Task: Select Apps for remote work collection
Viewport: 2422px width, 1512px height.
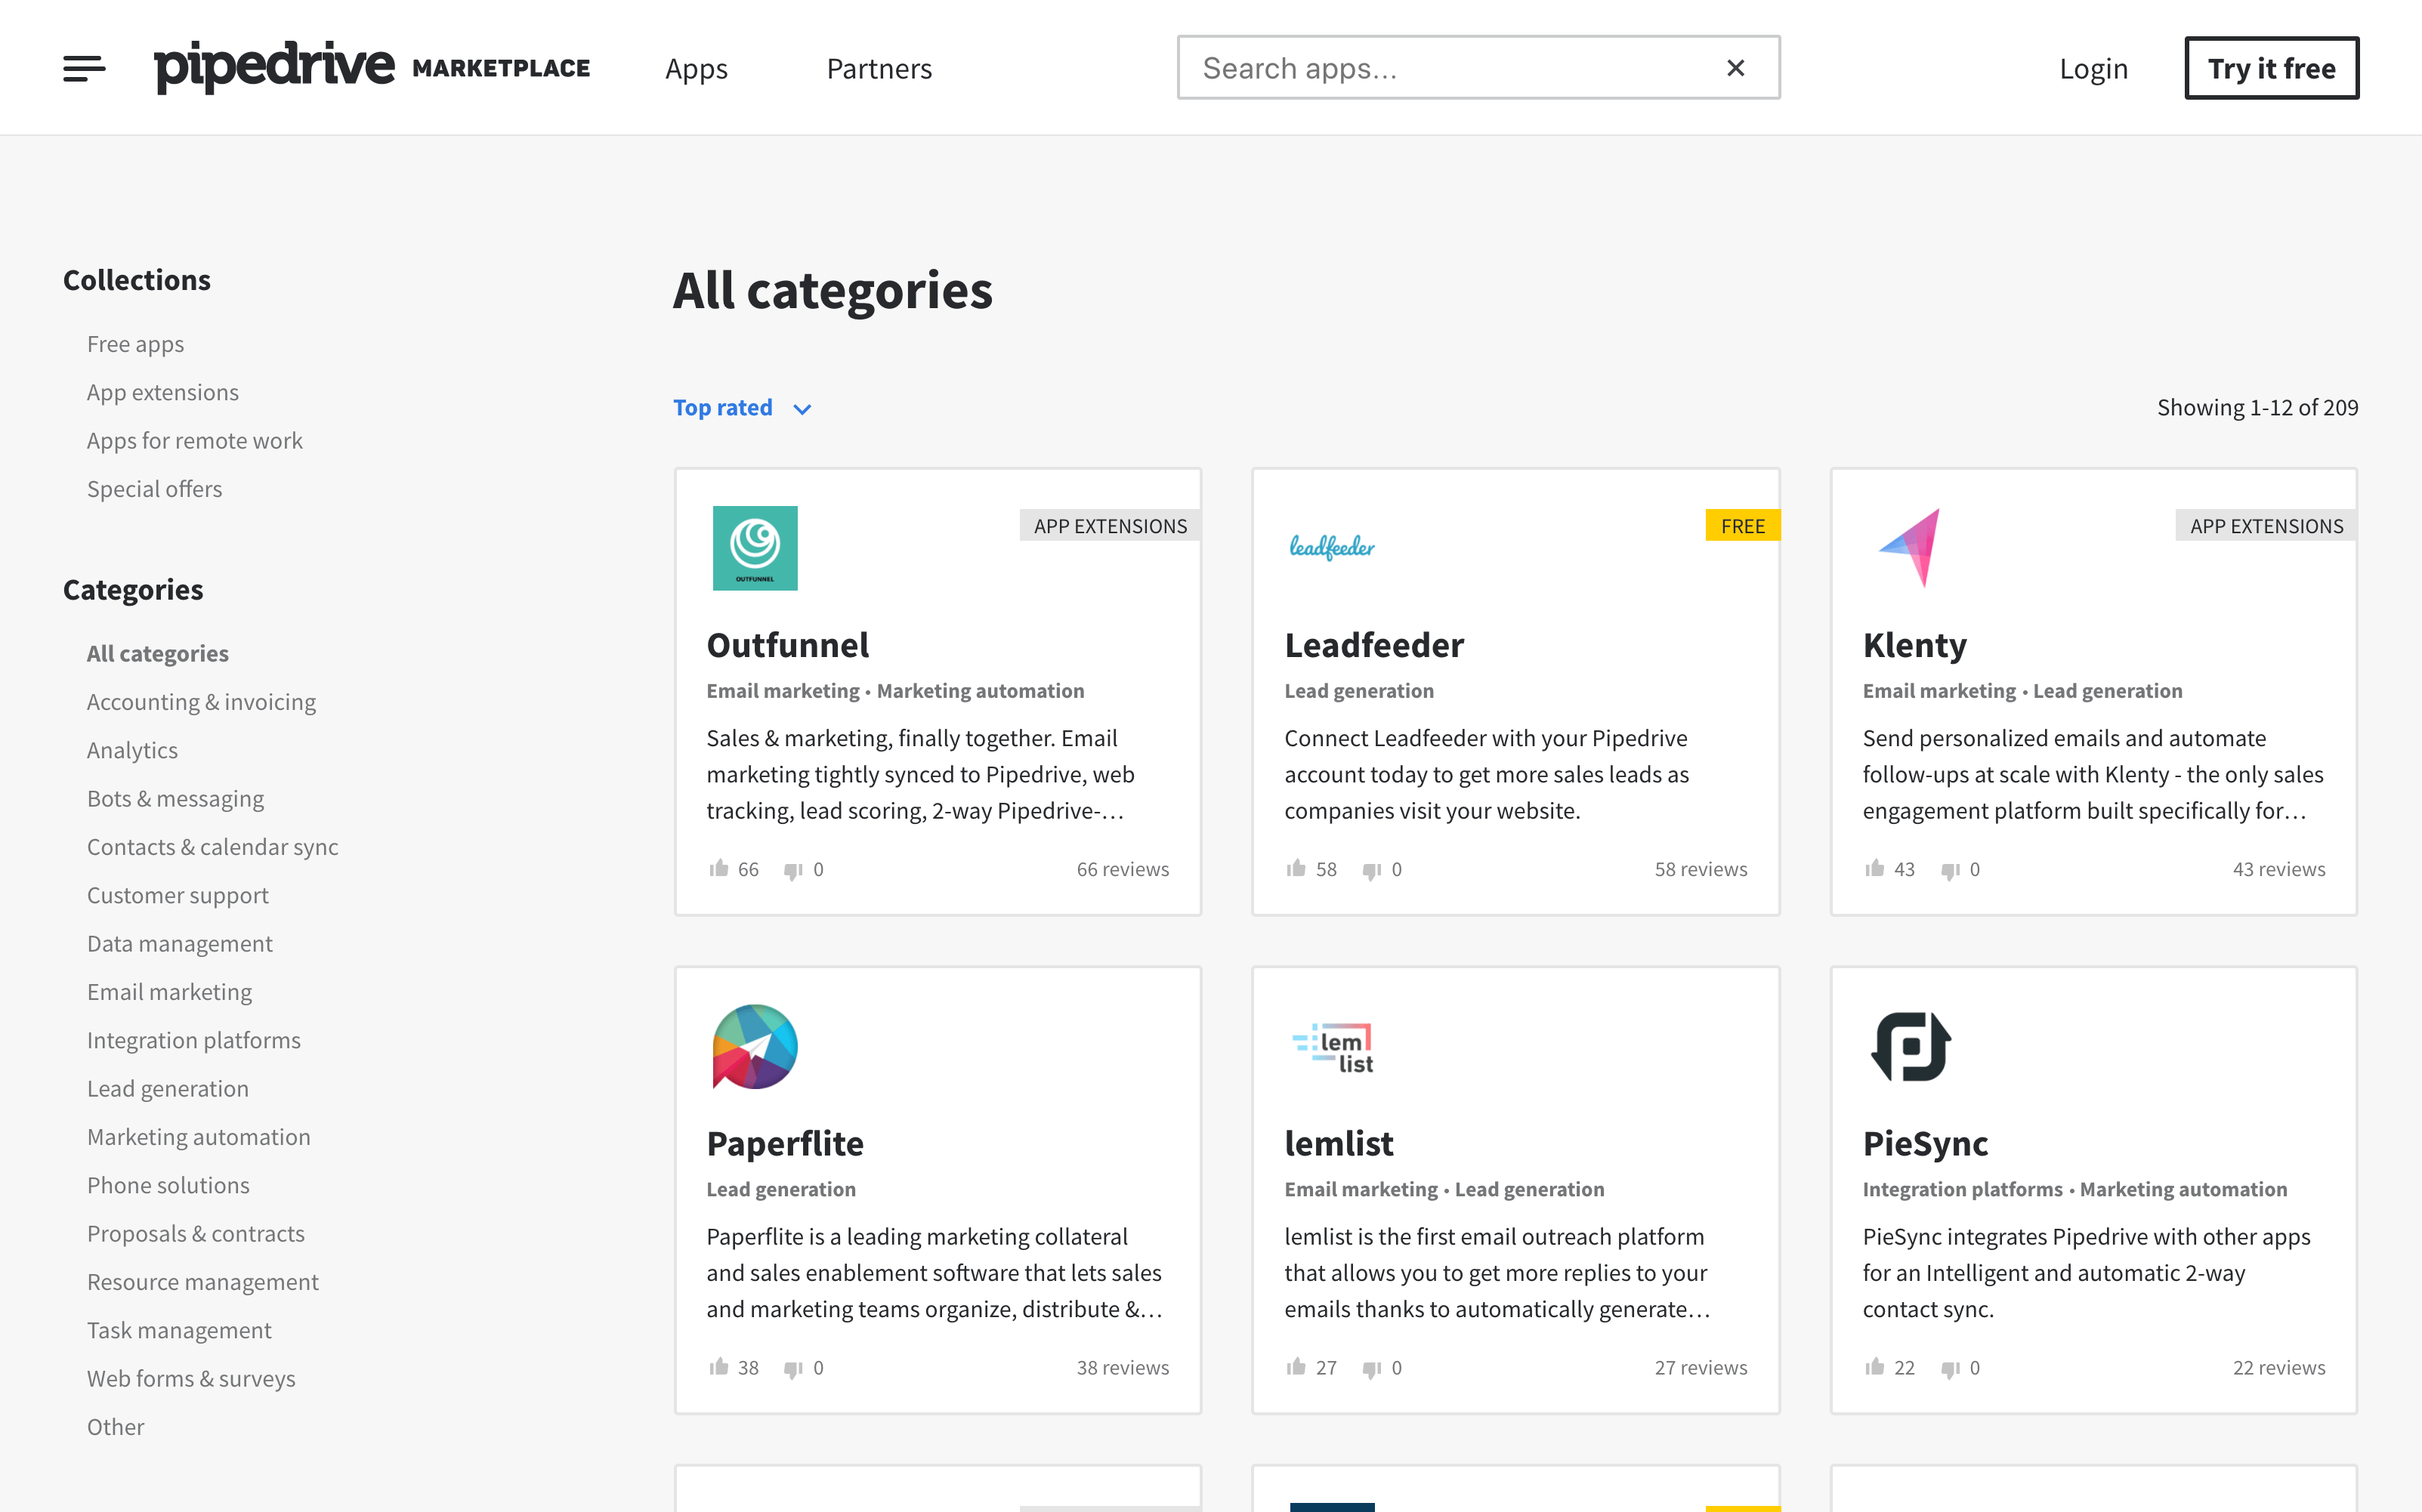Action: (194, 441)
